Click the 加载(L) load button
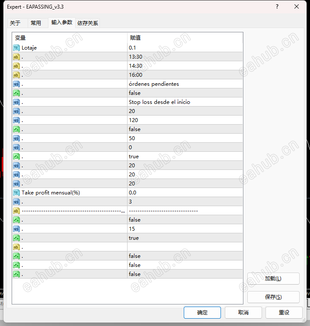 coord(273,279)
